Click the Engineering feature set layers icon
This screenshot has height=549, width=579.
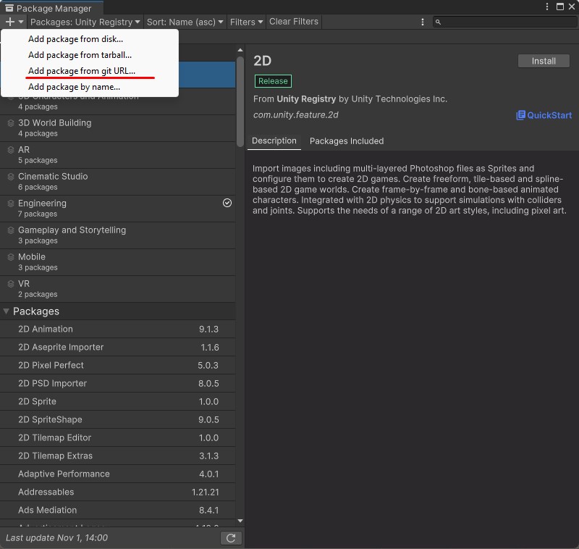[11, 204]
